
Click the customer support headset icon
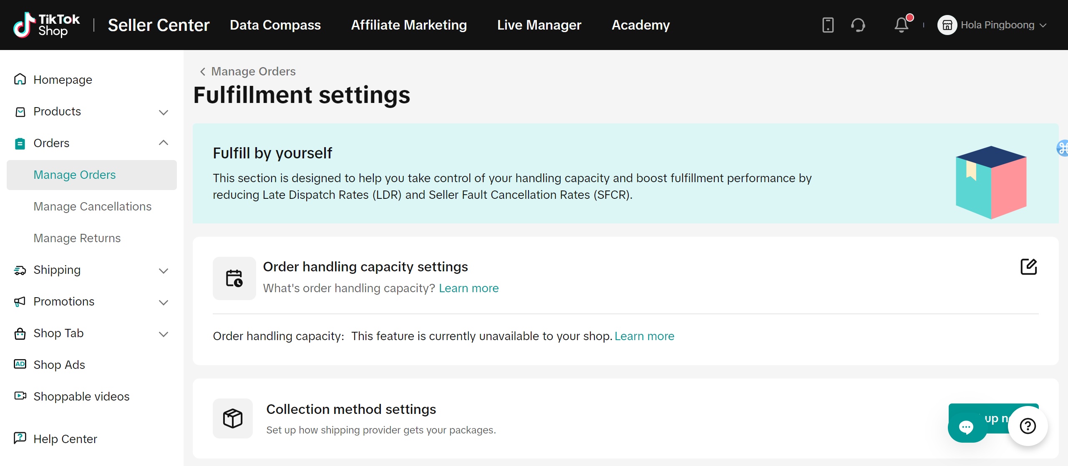point(858,25)
